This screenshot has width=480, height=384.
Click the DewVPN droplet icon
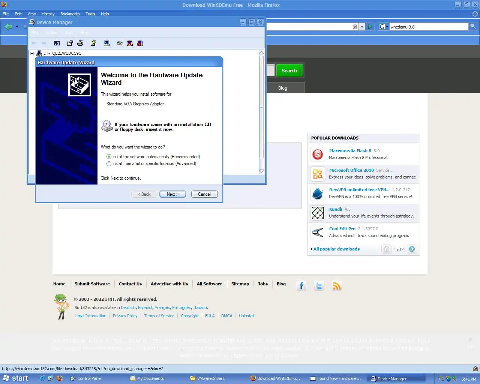coord(318,193)
